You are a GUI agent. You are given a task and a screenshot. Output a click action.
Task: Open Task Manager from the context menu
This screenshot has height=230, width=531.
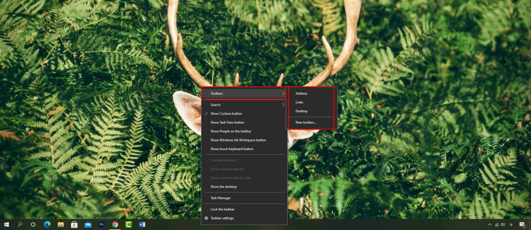[220, 198]
